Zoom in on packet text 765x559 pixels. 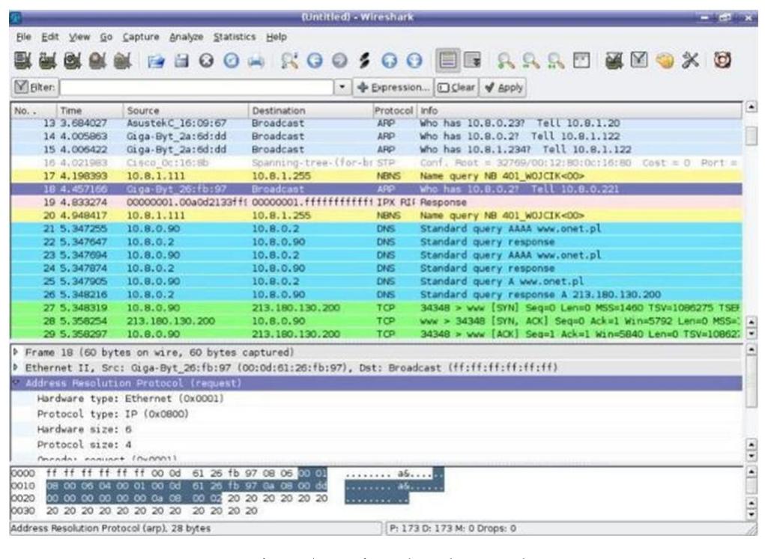[506, 61]
